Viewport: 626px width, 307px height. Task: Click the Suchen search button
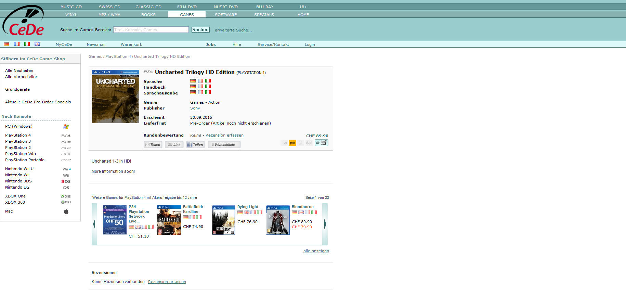pyautogui.click(x=200, y=30)
